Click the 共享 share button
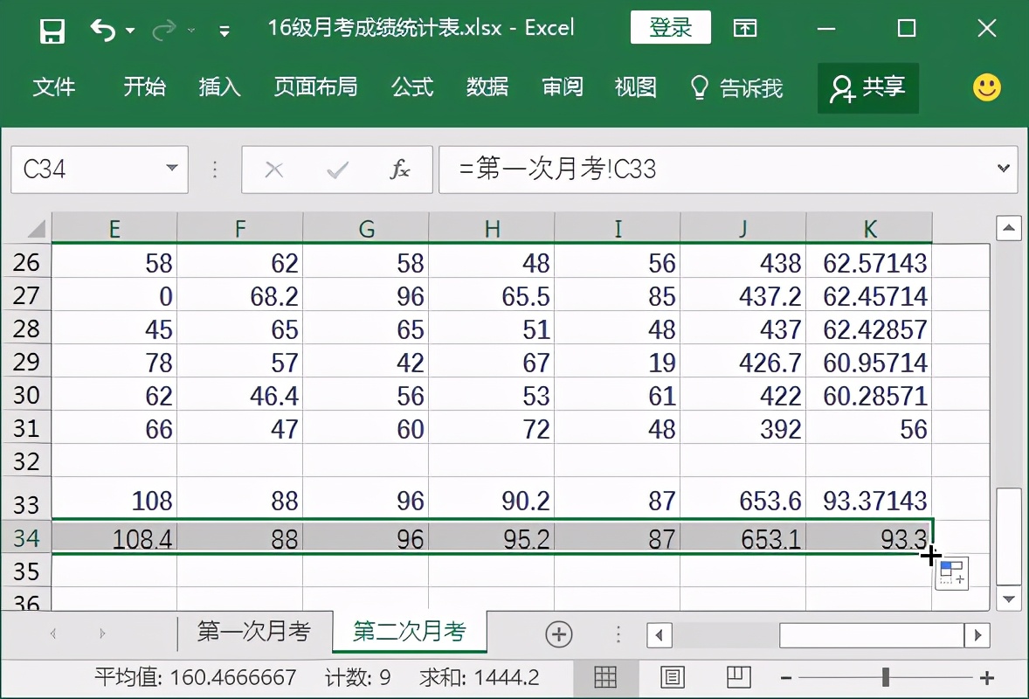The height and width of the screenshot is (699, 1029). [867, 87]
